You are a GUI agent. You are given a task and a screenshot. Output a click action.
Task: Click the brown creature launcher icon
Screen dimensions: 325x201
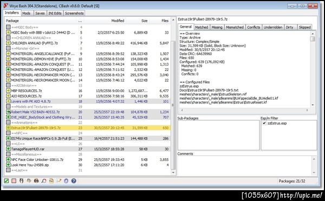coord(36,181)
